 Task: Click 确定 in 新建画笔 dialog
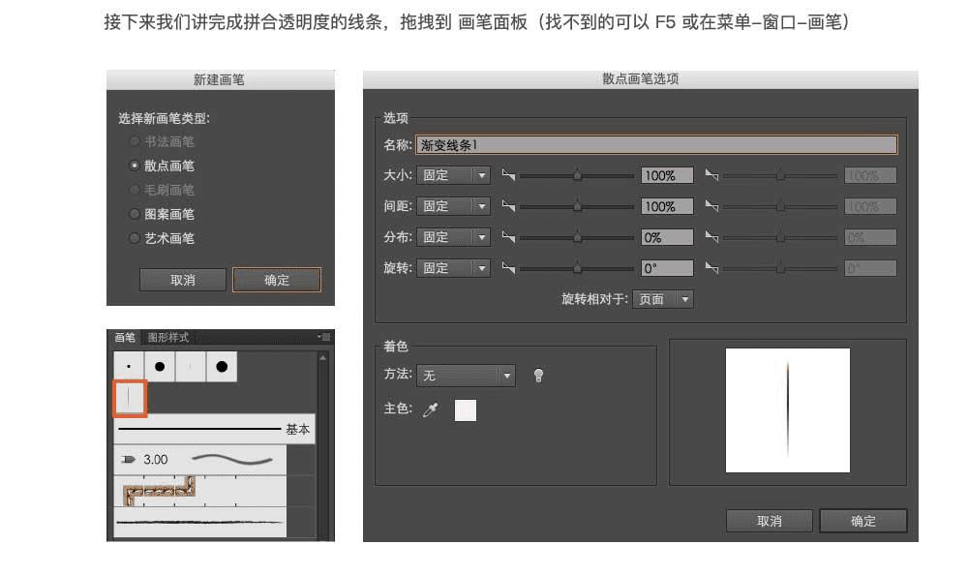click(x=277, y=280)
